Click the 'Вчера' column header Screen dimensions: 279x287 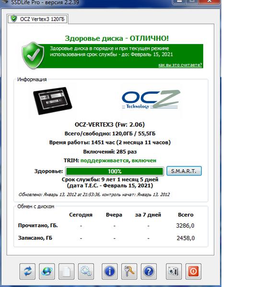click(x=114, y=215)
